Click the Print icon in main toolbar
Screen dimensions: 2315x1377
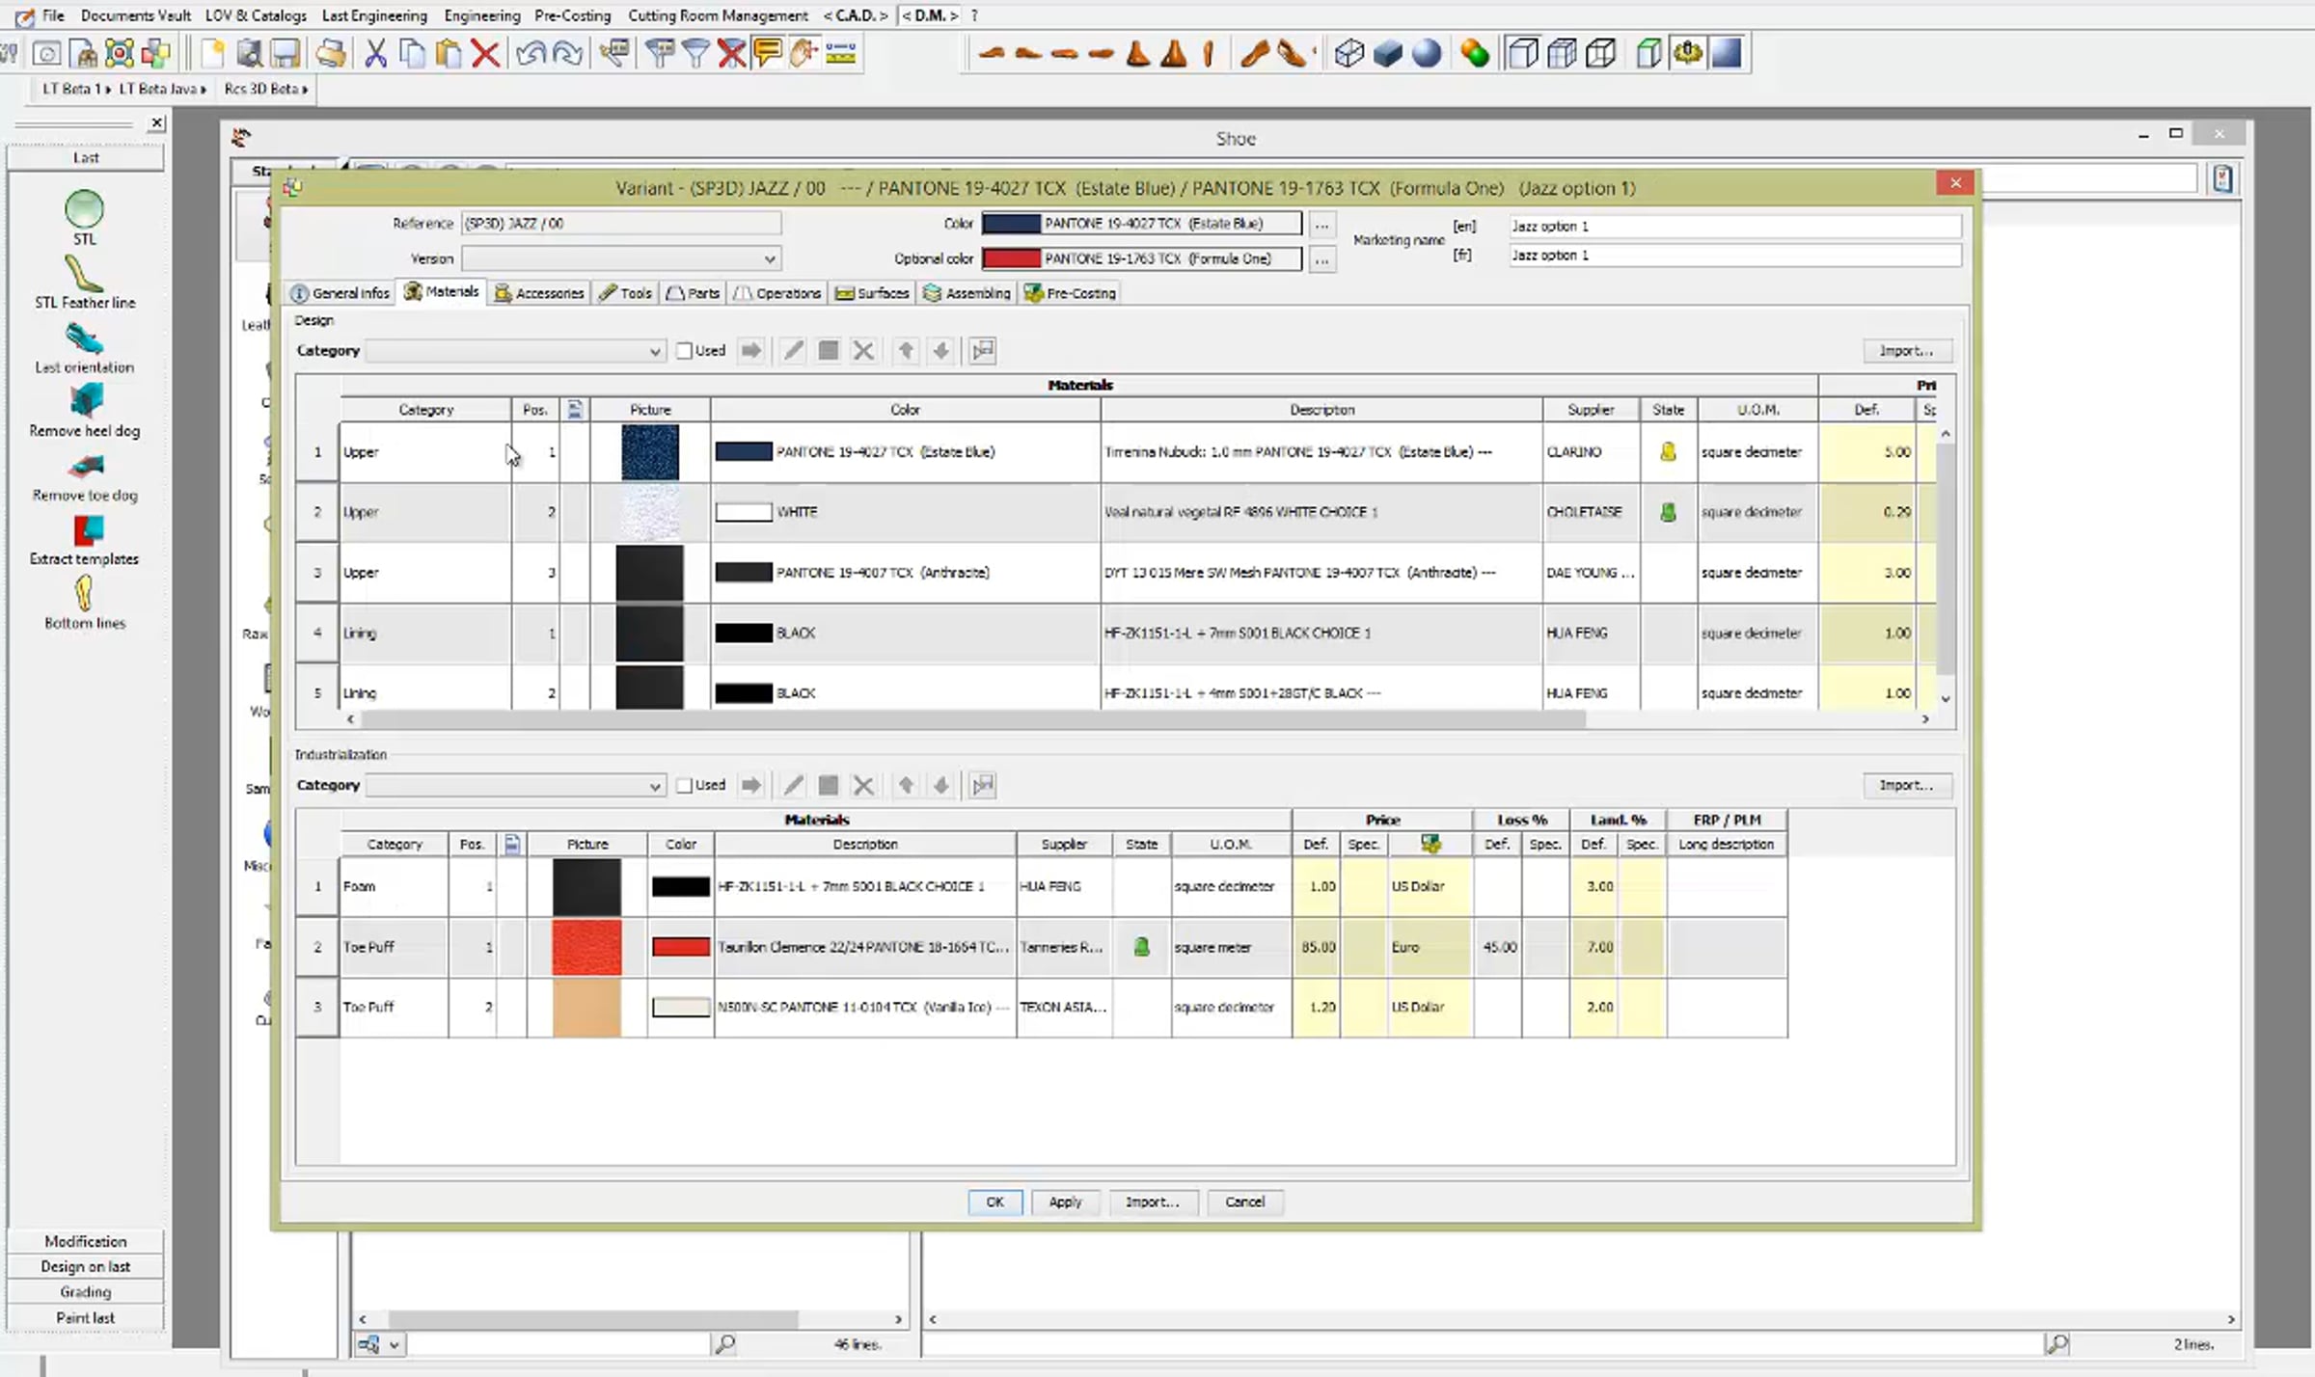point(331,53)
